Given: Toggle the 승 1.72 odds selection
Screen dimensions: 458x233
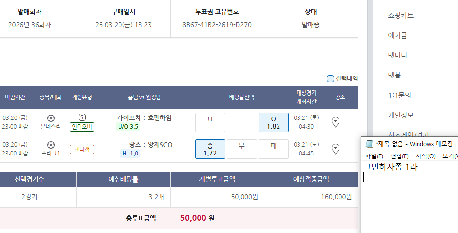Looking at the screenshot, I should click(x=210, y=149).
